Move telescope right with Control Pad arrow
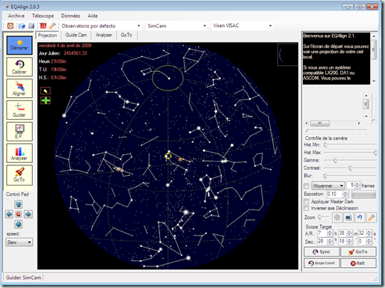 pyautogui.click(x=28, y=214)
